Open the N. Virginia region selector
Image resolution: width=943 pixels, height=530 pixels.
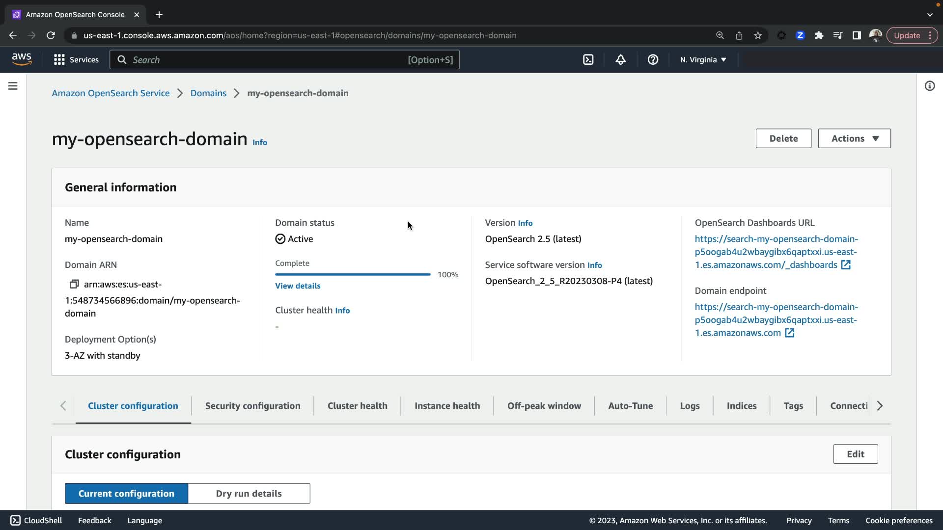tap(703, 59)
